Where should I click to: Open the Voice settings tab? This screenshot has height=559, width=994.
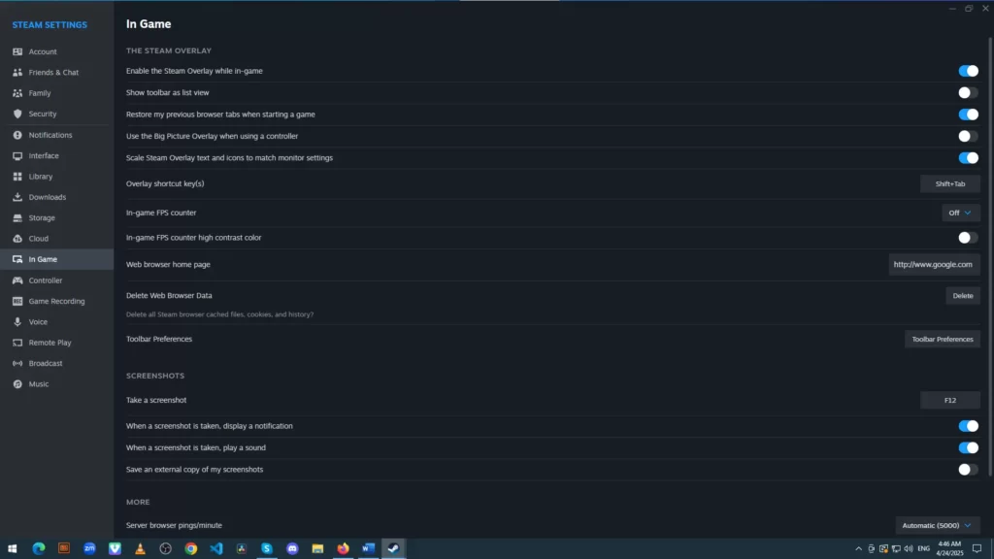[38, 322]
